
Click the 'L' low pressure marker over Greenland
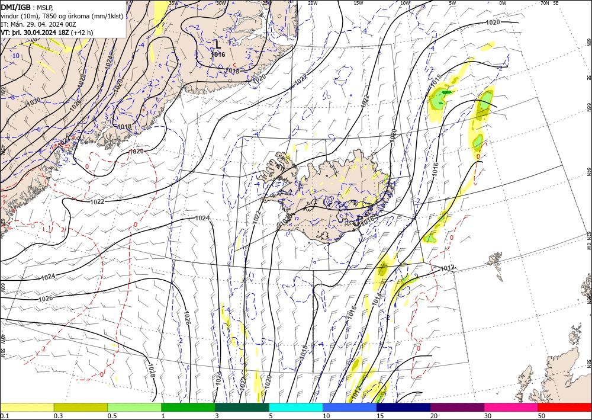click(218, 44)
